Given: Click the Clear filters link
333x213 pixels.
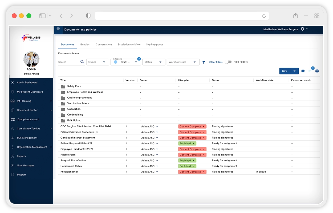Looking at the screenshot, I should coord(216,62).
